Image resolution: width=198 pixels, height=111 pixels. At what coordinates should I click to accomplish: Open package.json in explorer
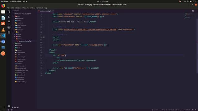[x=21, y=73]
